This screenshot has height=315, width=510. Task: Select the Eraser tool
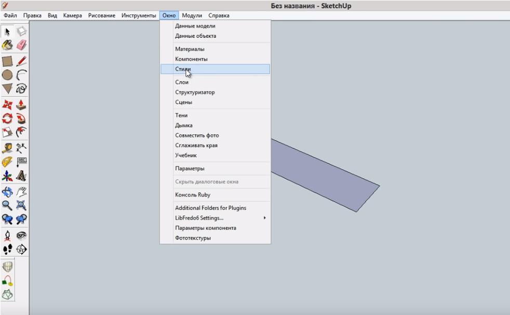(21, 46)
